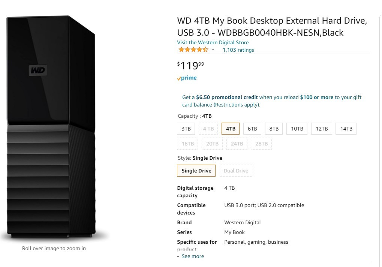Select the 3TB capacity option
Image resolution: width=382 pixels, height=267 pixels.
pyautogui.click(x=186, y=129)
